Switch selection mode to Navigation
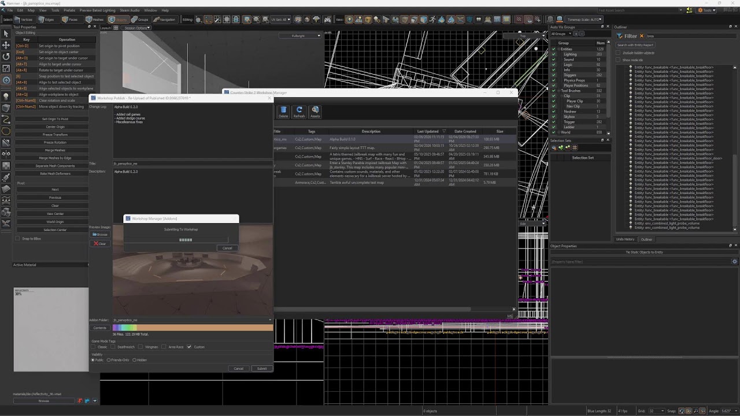The height and width of the screenshot is (416, 740). tap(165, 19)
